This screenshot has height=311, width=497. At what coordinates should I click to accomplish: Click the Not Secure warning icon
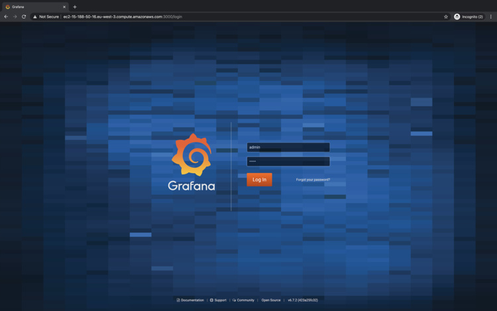[34, 17]
